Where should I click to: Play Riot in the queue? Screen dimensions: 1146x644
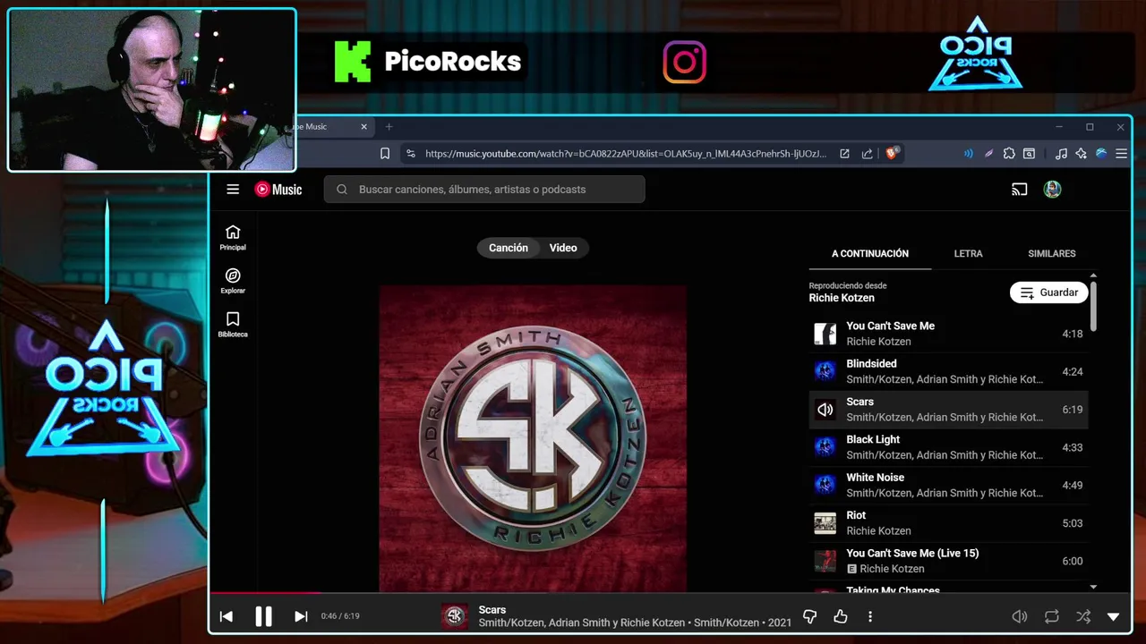[x=949, y=523]
